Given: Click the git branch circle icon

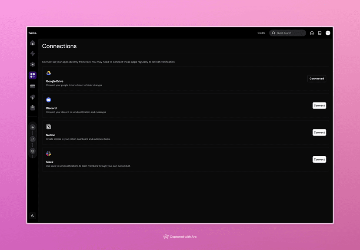Looking at the screenshot, I should pyautogui.click(x=33, y=139).
